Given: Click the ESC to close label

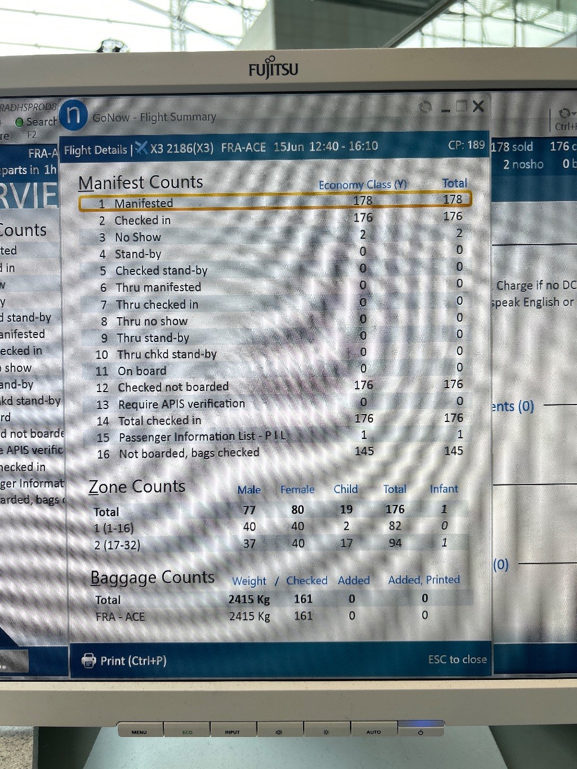Looking at the screenshot, I should [x=457, y=659].
